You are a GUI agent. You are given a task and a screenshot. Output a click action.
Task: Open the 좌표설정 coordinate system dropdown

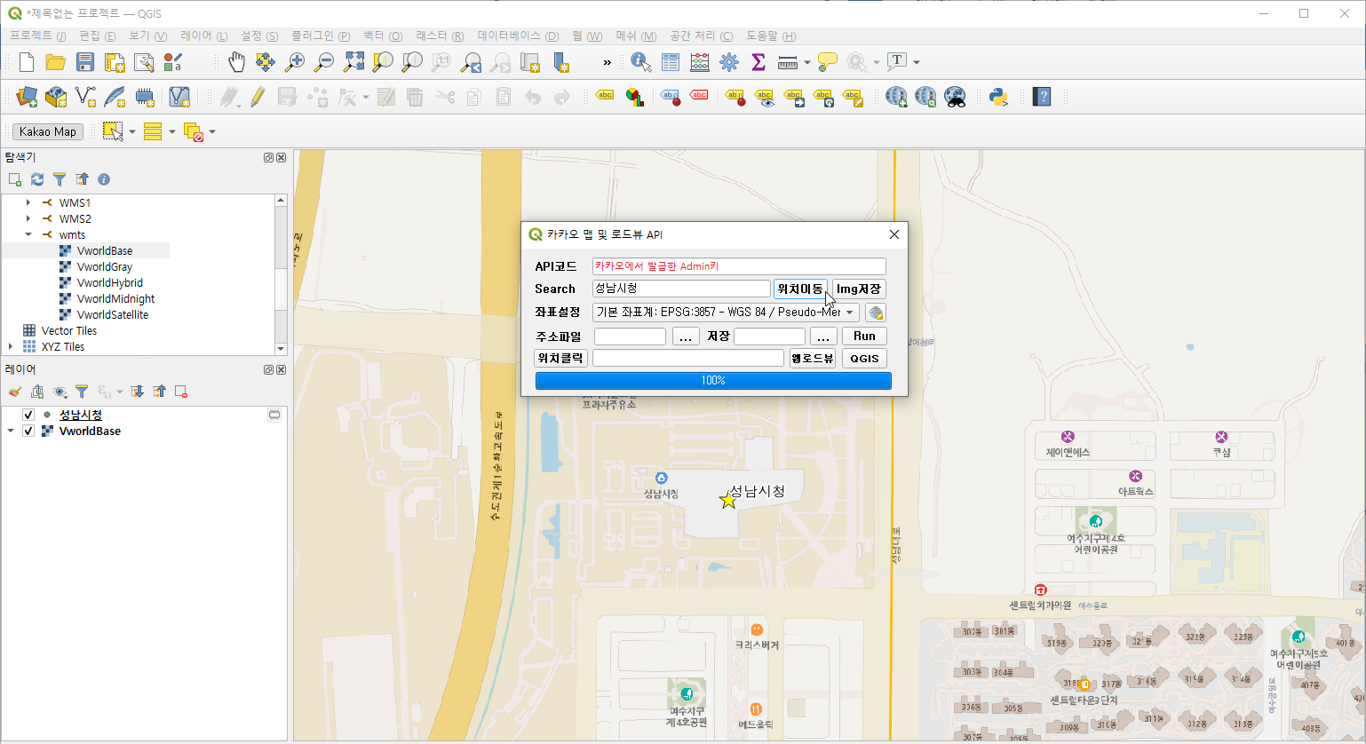pos(726,313)
